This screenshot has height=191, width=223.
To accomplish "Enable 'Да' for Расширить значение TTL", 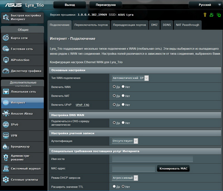I will [x=114, y=187].
